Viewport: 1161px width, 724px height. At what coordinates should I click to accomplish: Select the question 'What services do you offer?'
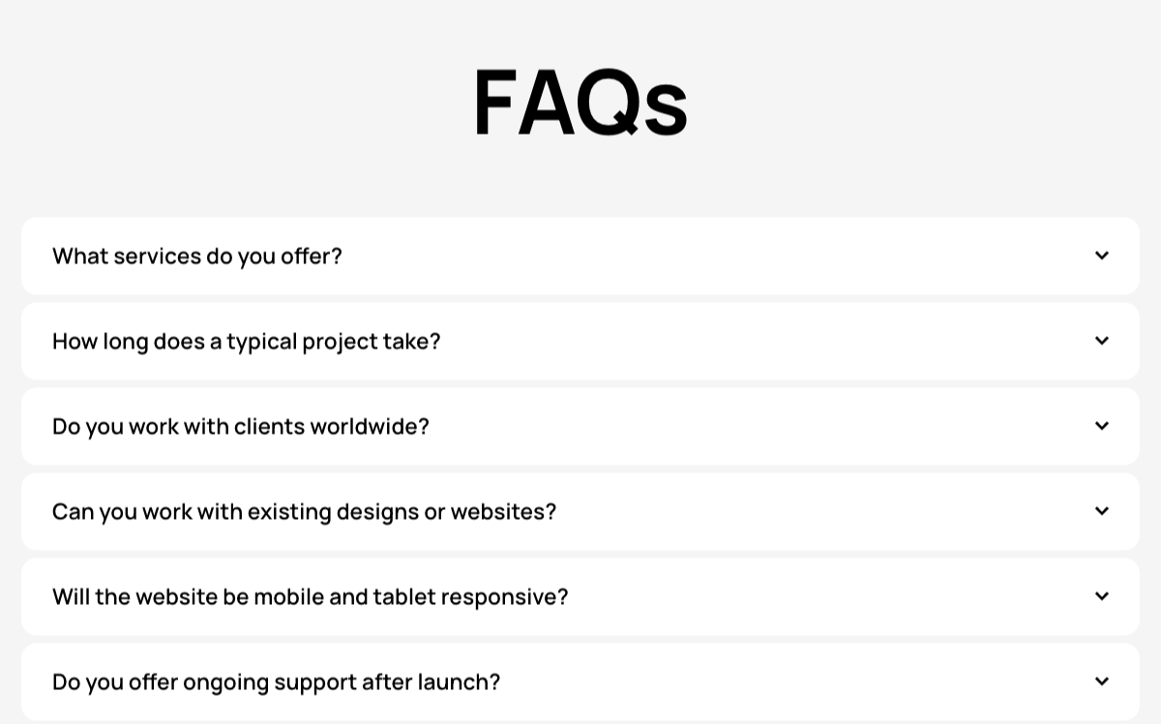[x=196, y=256]
